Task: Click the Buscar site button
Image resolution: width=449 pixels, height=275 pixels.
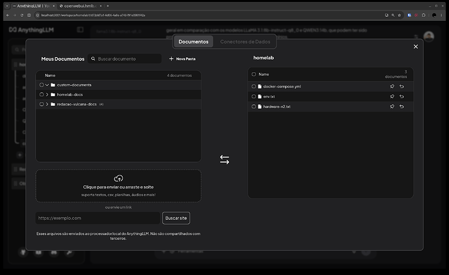Action: (176, 218)
